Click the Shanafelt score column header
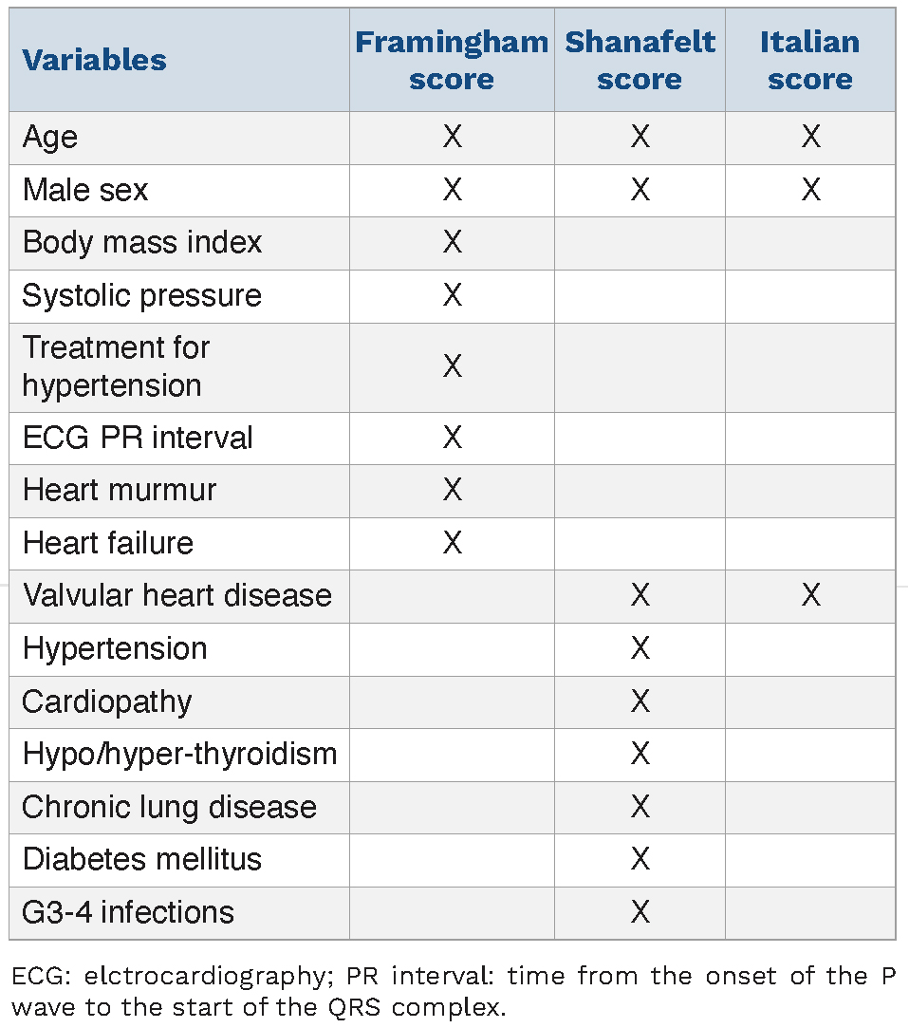The width and height of the screenshot is (909, 1028). click(x=640, y=60)
